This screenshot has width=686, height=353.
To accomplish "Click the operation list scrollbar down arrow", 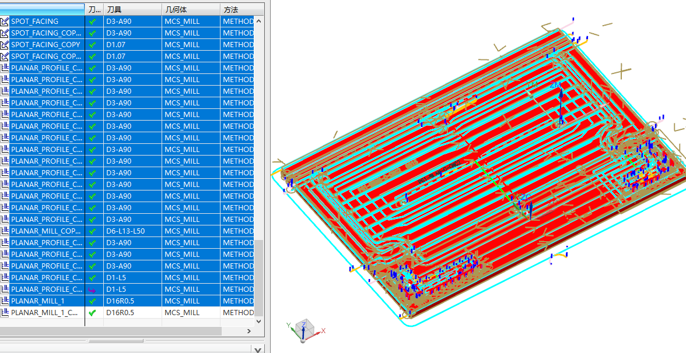I will pyautogui.click(x=258, y=321).
